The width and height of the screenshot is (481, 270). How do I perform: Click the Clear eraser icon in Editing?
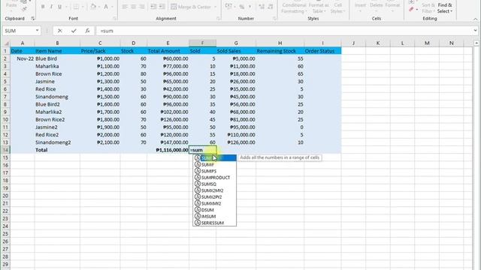[411, 10]
